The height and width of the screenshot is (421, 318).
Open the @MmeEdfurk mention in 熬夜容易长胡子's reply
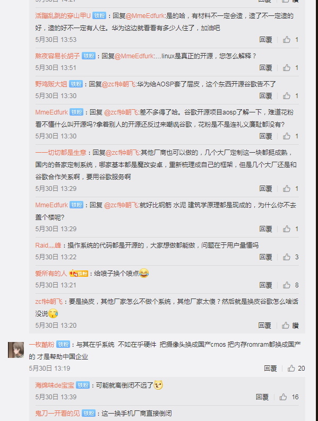coord(134,56)
